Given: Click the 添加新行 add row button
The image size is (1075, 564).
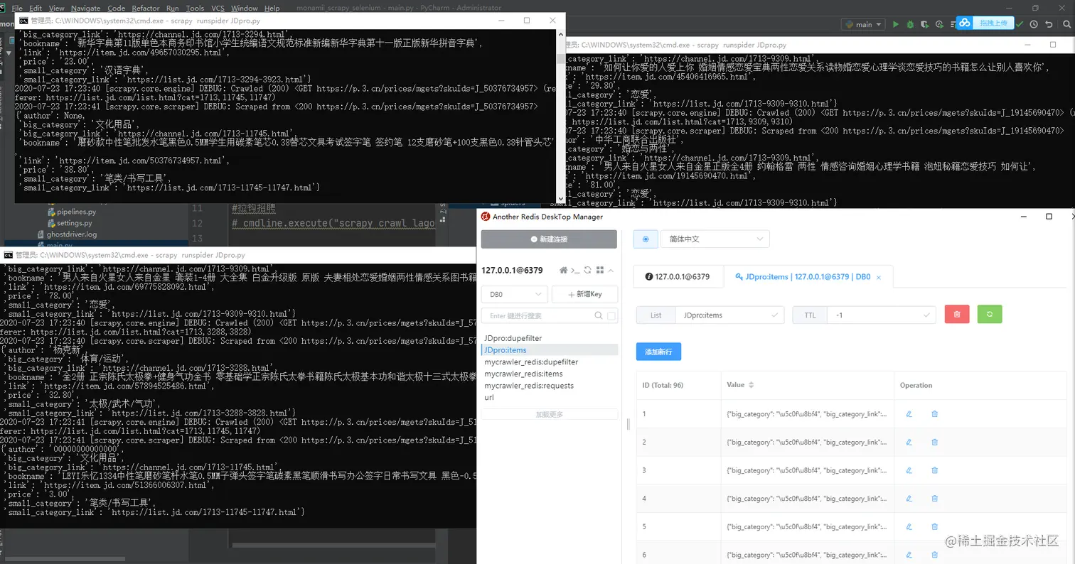Looking at the screenshot, I should point(658,352).
